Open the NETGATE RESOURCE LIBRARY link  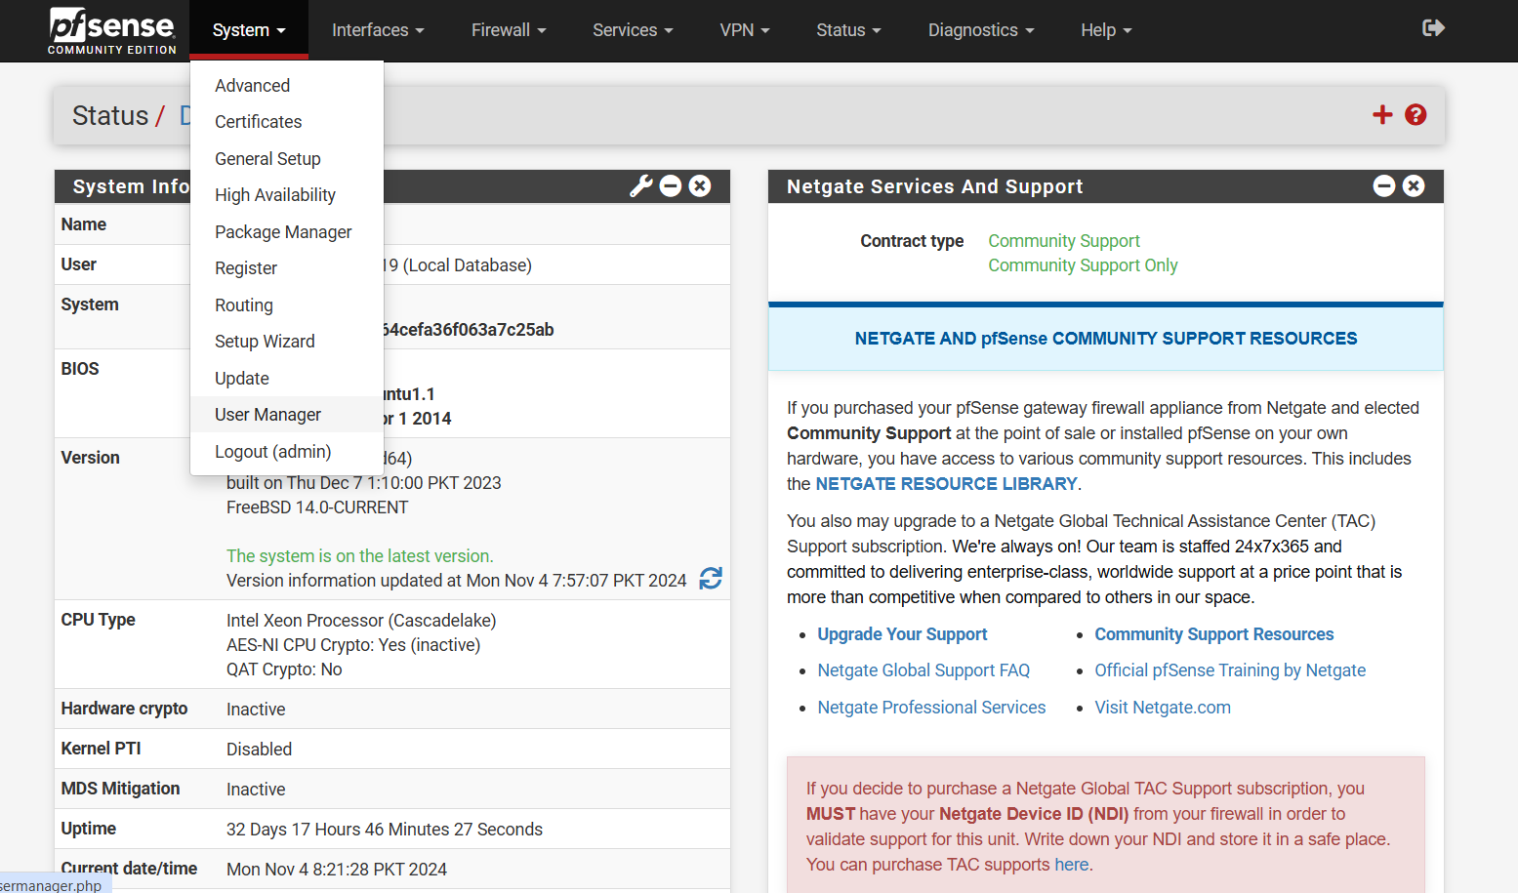(x=946, y=484)
